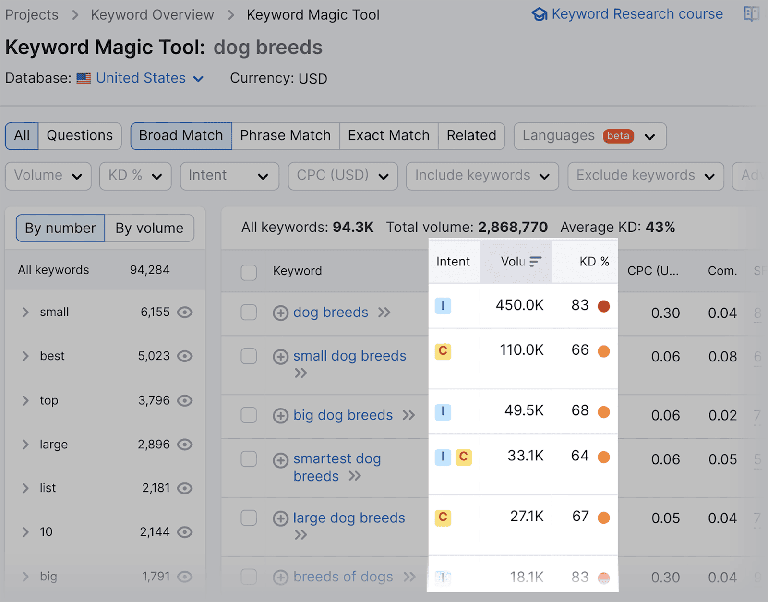Click the US flag icon next to Database
Screen dimensions: 768x602
pos(84,78)
